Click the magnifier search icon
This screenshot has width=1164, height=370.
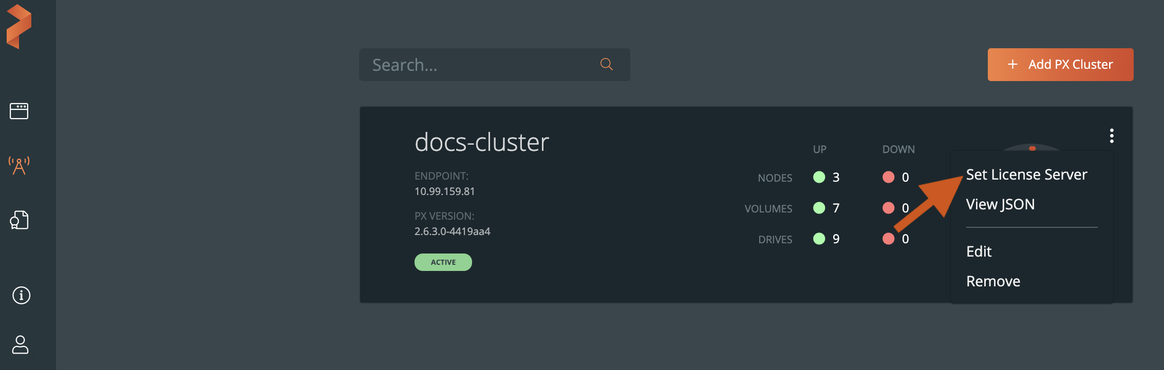click(607, 64)
